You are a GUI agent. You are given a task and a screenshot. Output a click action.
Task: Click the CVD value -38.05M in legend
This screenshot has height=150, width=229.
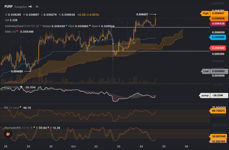30,87
